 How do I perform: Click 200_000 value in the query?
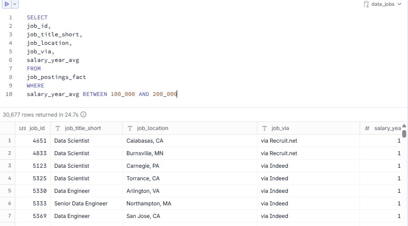(x=165, y=94)
